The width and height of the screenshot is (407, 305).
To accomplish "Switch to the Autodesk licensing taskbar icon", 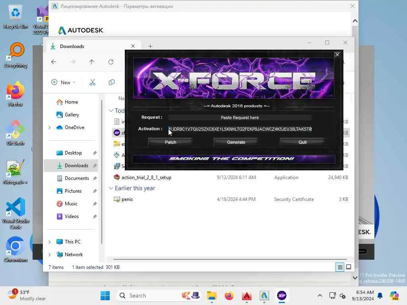I will [264, 295].
